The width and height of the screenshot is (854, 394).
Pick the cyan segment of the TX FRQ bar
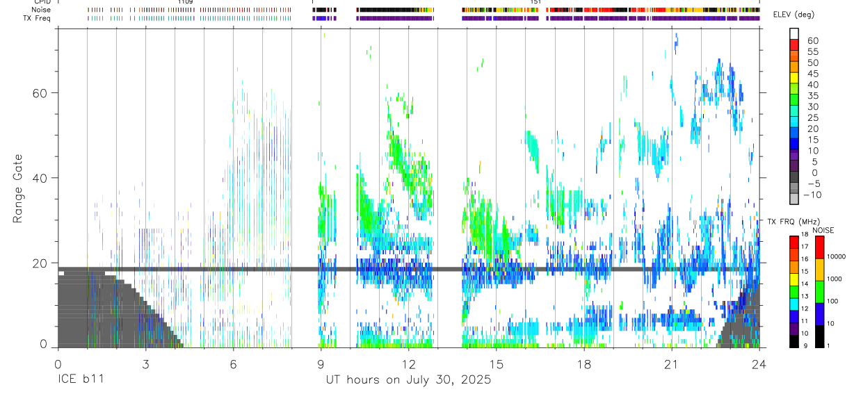(x=793, y=303)
